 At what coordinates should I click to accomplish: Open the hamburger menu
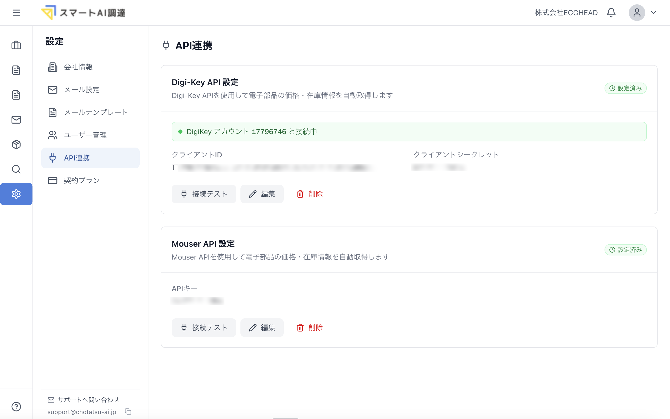[x=16, y=13]
